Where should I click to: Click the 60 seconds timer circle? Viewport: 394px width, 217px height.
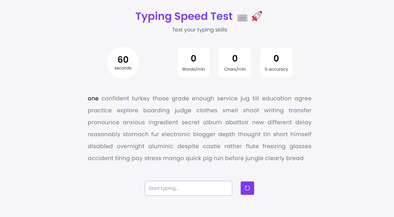(123, 63)
